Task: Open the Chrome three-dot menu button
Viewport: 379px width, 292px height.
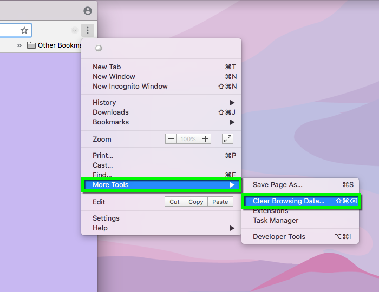Action: [88, 30]
